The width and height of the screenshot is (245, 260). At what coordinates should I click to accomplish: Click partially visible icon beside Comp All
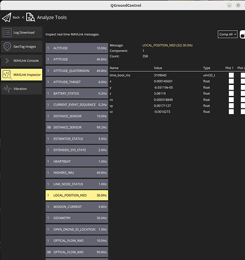(x=242, y=34)
